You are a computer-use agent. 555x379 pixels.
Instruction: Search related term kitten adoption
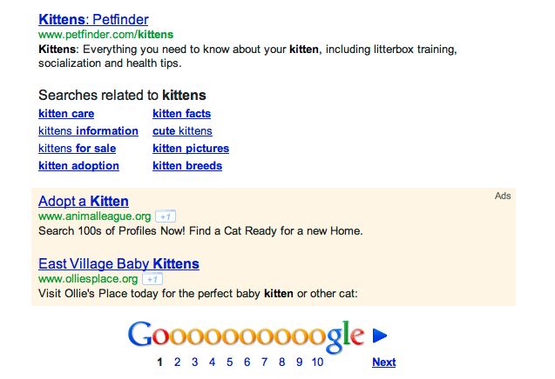click(x=78, y=166)
